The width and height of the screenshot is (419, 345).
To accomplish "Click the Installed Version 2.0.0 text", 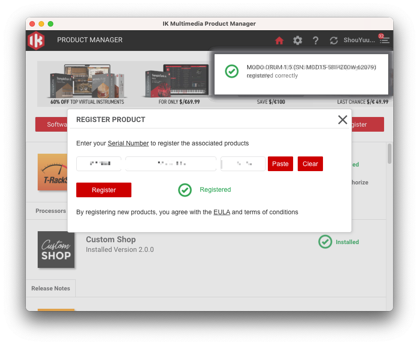I will [120, 250].
